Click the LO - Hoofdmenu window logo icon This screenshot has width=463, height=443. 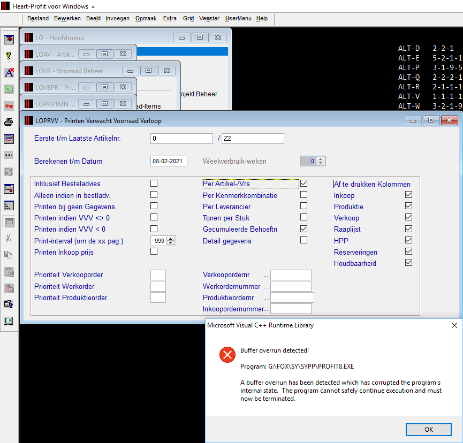click(29, 37)
